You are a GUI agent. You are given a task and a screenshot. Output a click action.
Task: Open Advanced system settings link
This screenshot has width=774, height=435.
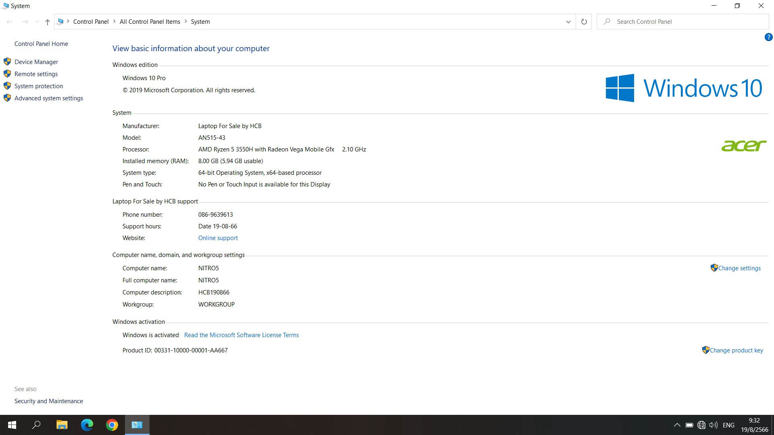pos(49,98)
